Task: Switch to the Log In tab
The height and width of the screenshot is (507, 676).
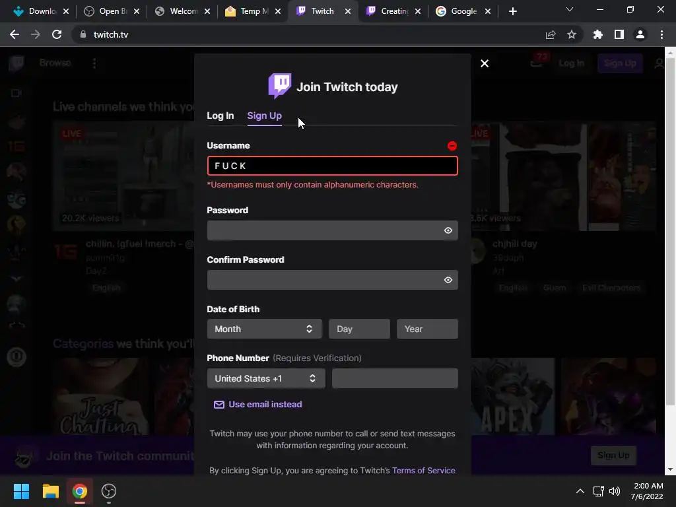Action: [220, 116]
